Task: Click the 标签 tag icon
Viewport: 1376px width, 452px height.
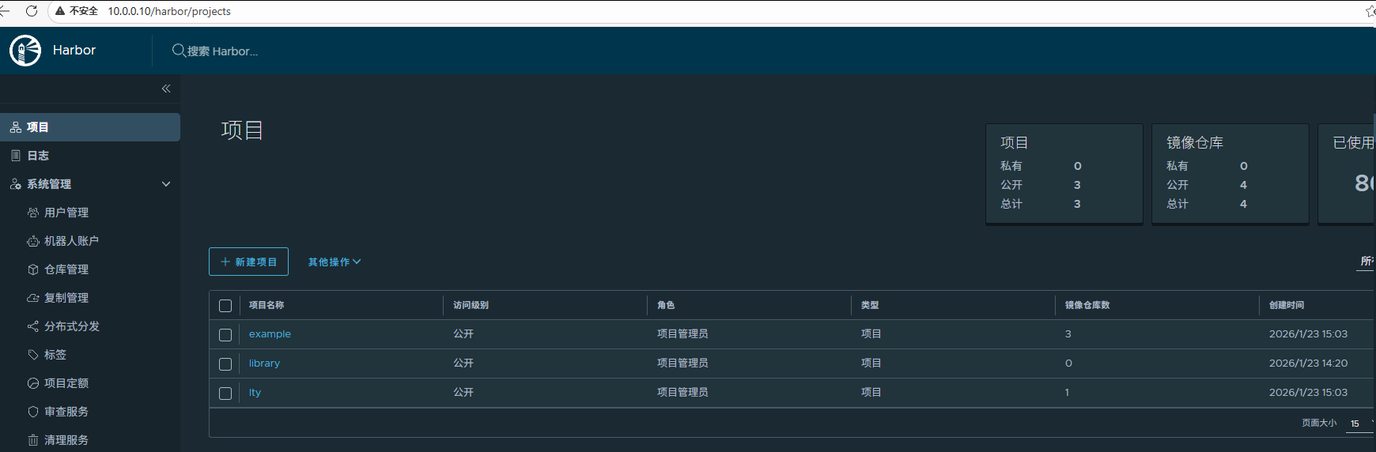Action: pyautogui.click(x=33, y=355)
